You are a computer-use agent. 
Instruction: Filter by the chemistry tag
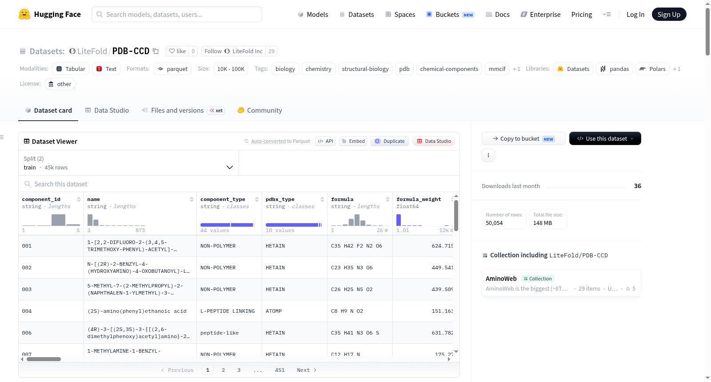[319, 69]
